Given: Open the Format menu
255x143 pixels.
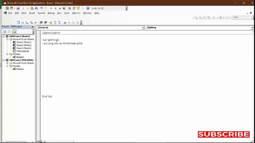Looking at the screenshot, I should (x=41, y=13).
